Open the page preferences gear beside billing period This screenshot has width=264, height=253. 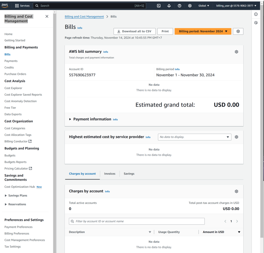click(238, 31)
